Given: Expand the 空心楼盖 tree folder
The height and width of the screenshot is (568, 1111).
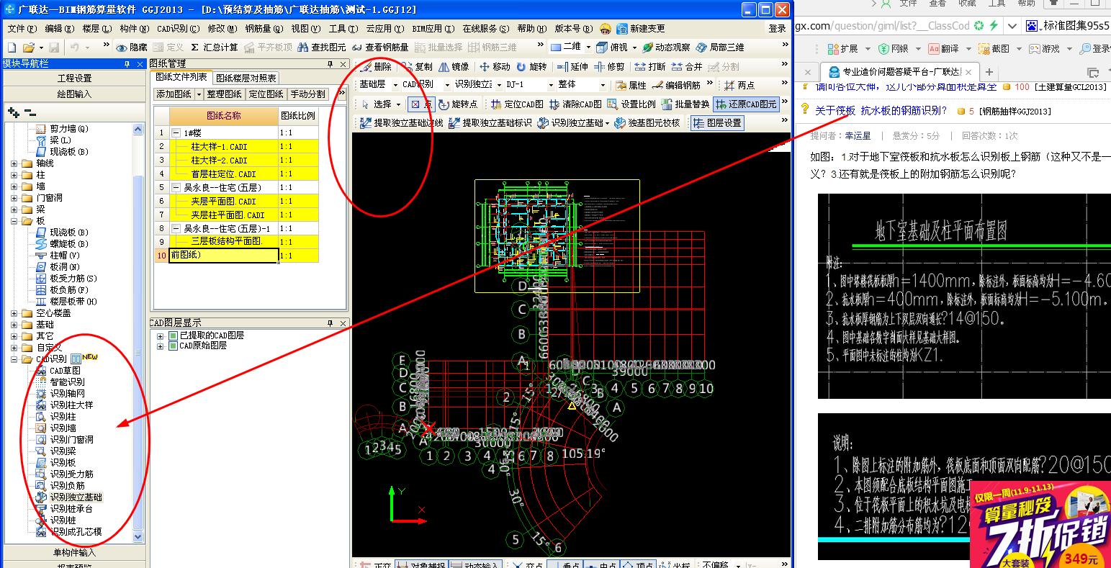Looking at the screenshot, I should point(14,312).
